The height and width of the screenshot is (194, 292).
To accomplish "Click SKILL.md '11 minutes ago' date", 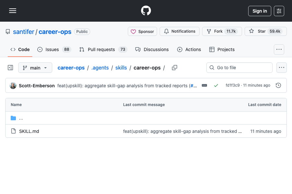I will pos(265,131).
